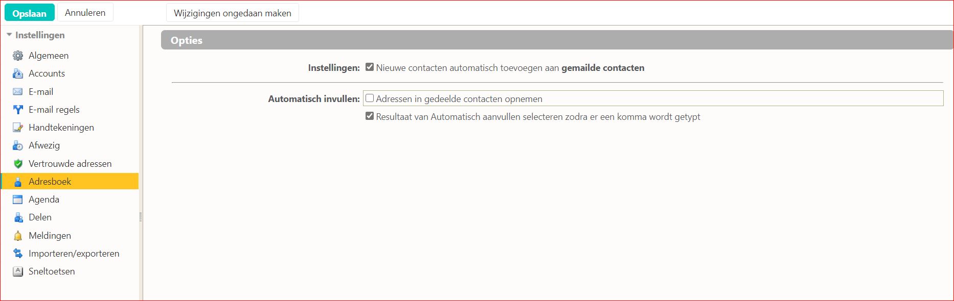This screenshot has width=954, height=301.
Task: Select the Algemeen gear icon
Action: (18, 55)
